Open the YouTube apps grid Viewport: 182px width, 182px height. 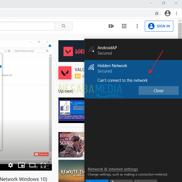(x=124, y=26)
